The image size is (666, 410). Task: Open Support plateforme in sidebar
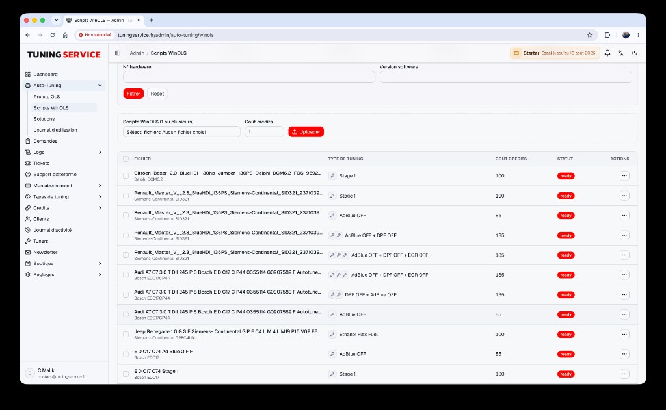coord(55,174)
